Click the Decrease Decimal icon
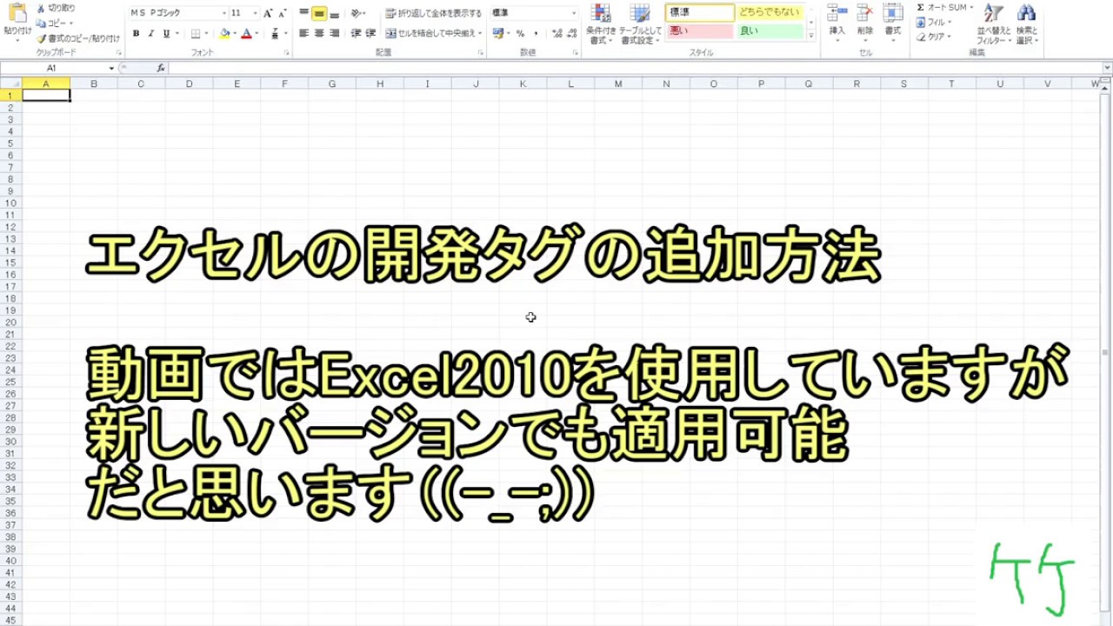Image resolution: width=1113 pixels, height=626 pixels. pyautogui.click(x=570, y=33)
